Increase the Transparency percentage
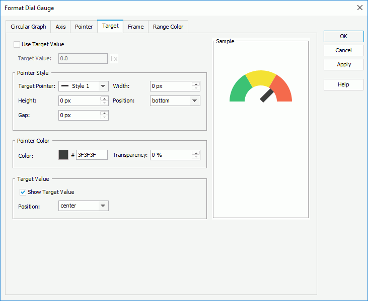This screenshot has height=301, width=368. pos(196,153)
